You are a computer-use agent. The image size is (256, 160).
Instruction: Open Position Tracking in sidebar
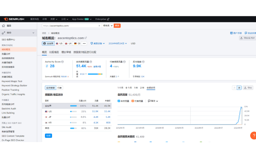click(x=10, y=90)
